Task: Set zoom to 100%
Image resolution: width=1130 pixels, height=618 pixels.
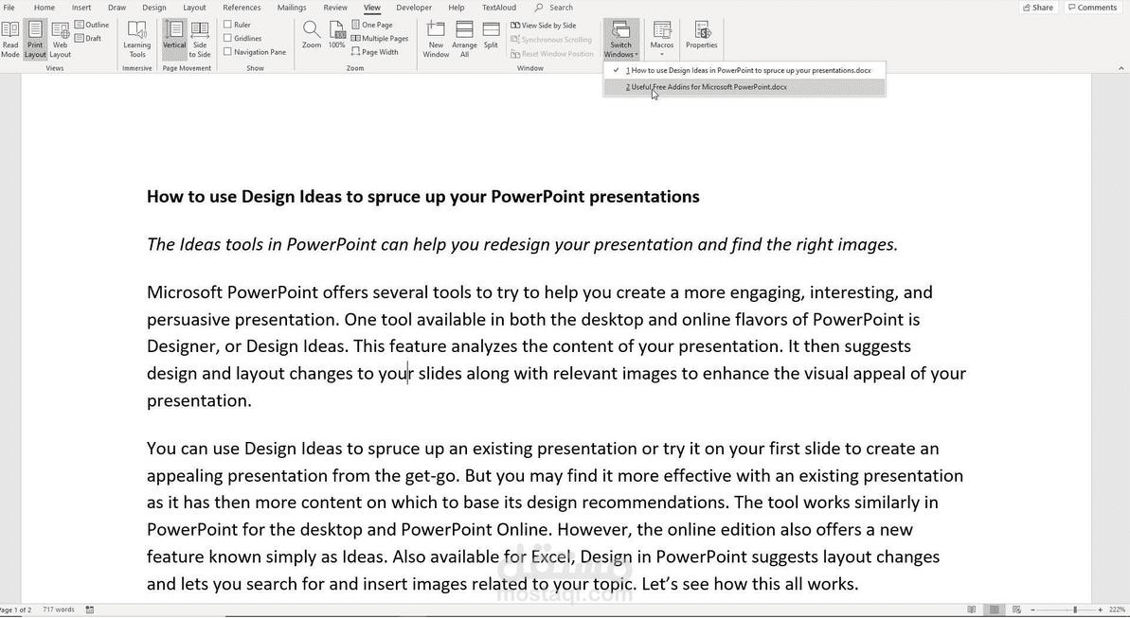Action: (336, 35)
